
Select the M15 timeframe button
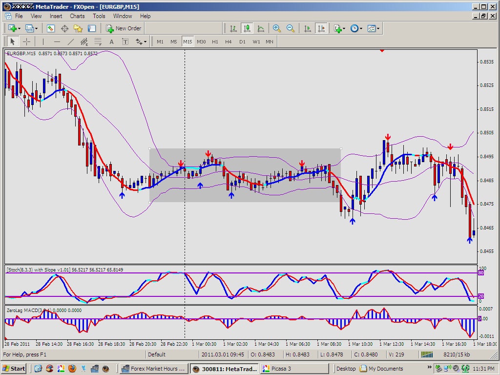187,42
